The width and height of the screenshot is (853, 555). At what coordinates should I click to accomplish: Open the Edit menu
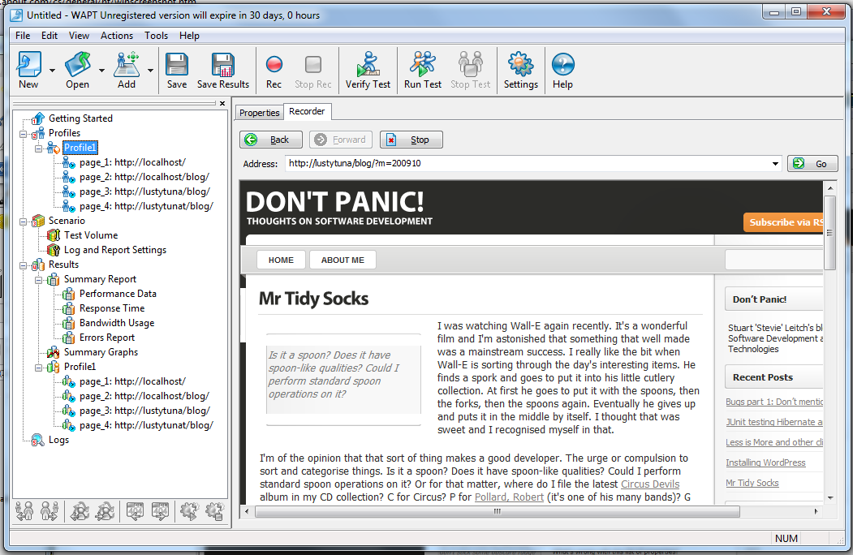click(x=49, y=36)
